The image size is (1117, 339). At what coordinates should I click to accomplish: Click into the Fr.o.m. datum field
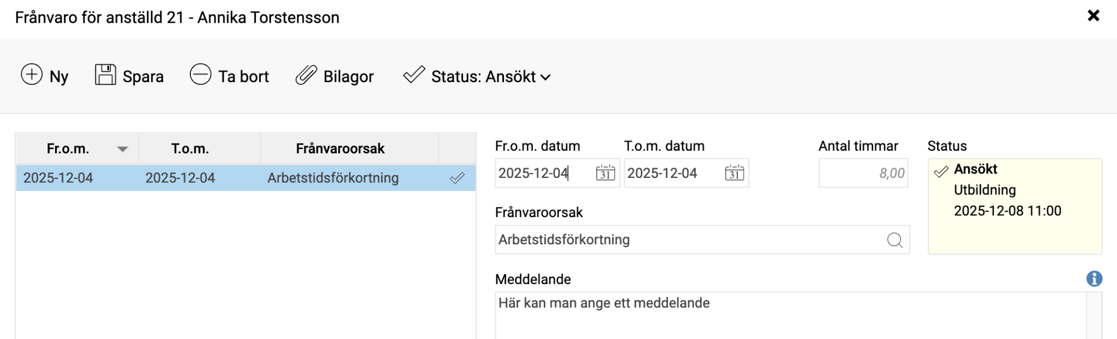(543, 173)
